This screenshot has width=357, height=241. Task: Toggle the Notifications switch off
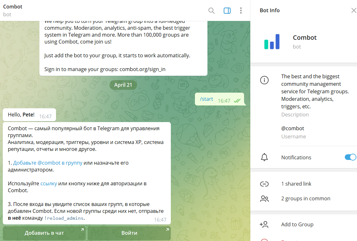tap(350, 157)
